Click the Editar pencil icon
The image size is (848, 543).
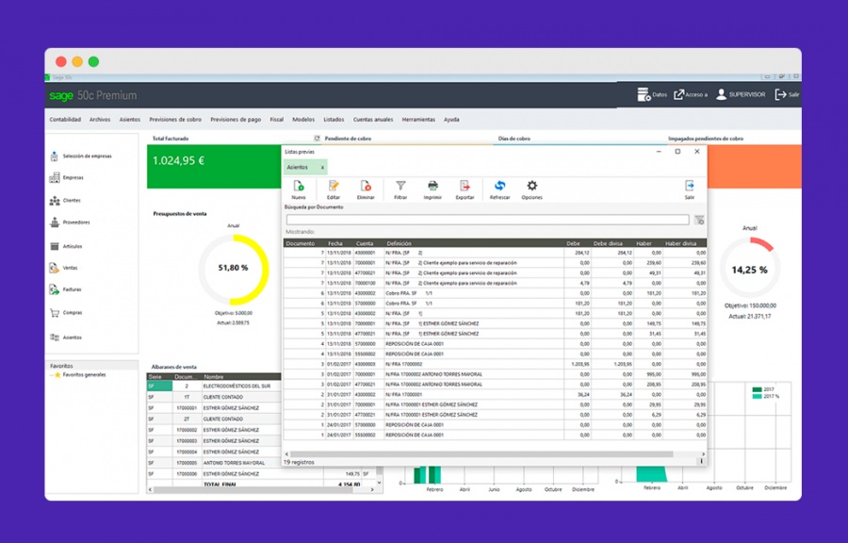click(334, 186)
